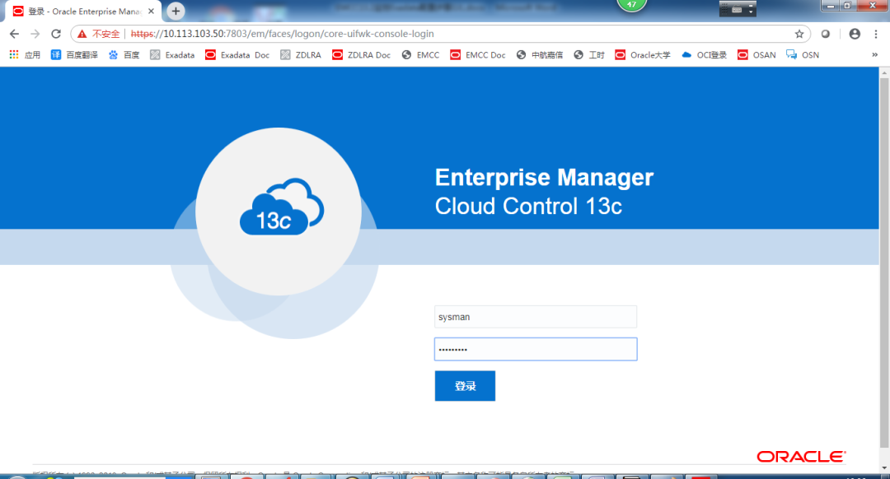
Task: Click the browser back arrow
Action: click(x=14, y=34)
